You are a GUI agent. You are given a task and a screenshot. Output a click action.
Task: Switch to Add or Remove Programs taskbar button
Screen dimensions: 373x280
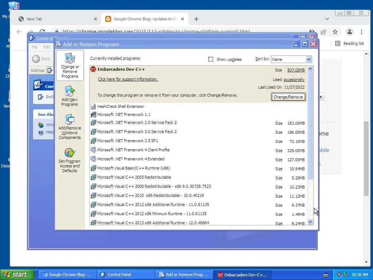pyautogui.click(x=184, y=275)
